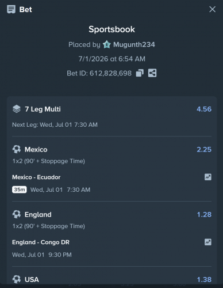Viewport: 223px width, 288px height.
Task: Click the Mexico odds 2.25
Action: pyautogui.click(x=204, y=149)
